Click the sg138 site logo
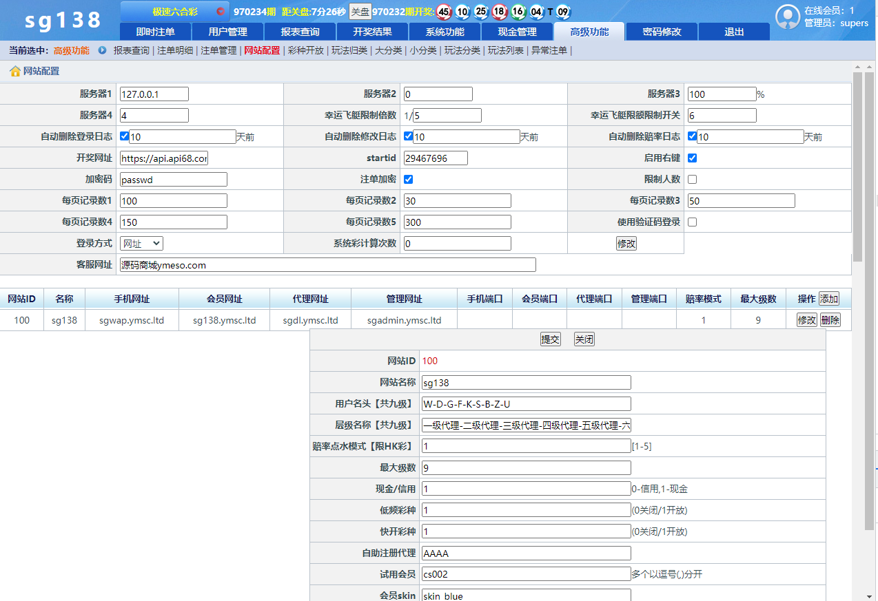Viewport: 878px width, 601px height. (63, 20)
